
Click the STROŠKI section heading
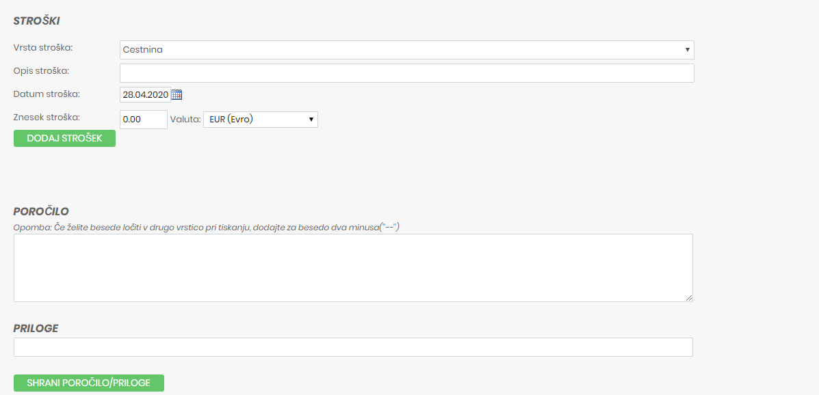(x=36, y=21)
